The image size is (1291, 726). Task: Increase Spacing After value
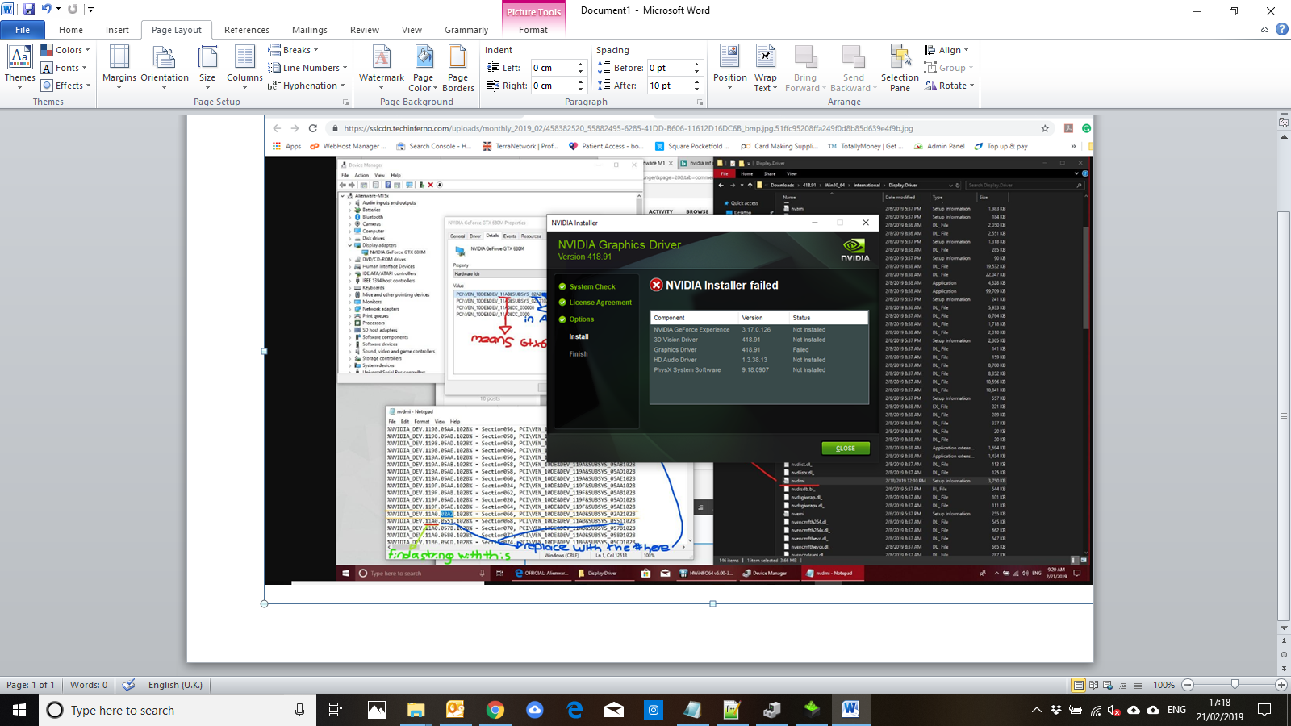(697, 82)
